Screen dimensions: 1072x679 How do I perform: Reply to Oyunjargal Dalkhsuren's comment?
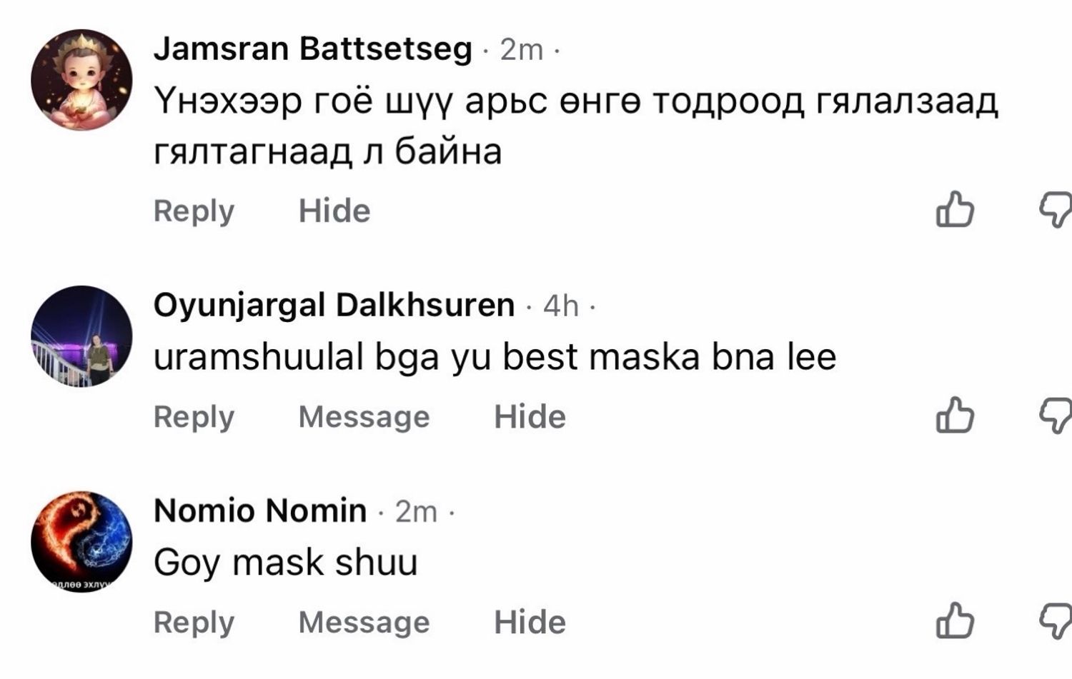click(x=194, y=417)
